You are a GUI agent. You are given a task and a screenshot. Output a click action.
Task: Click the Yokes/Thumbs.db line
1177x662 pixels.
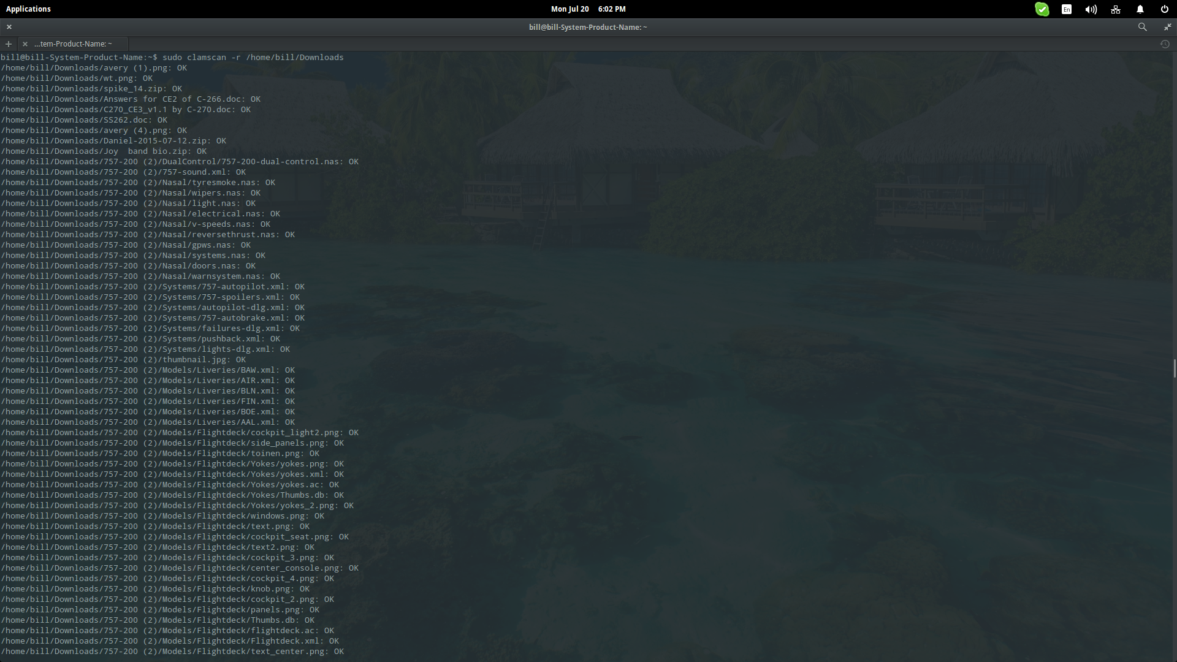pyautogui.click(x=172, y=495)
